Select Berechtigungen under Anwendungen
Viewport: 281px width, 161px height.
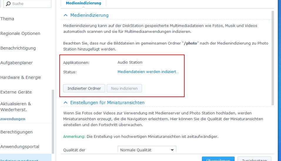(x=16, y=132)
